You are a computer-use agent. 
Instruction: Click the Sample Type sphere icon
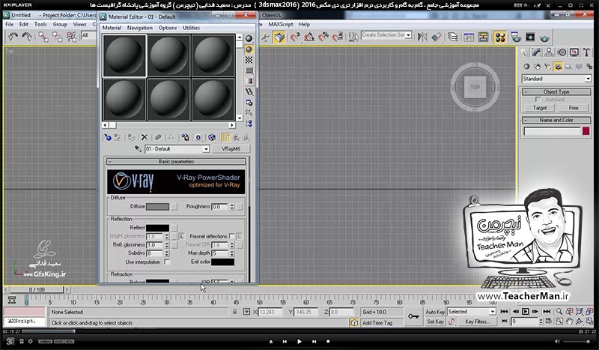[249, 39]
